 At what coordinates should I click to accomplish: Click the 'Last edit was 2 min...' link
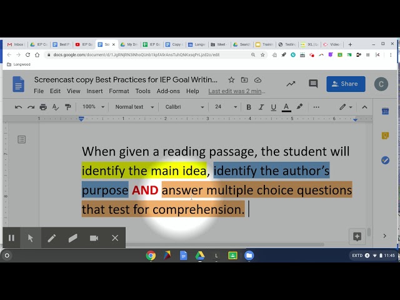coord(237,91)
